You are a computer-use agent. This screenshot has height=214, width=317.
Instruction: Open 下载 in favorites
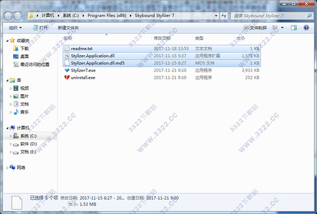24,49
